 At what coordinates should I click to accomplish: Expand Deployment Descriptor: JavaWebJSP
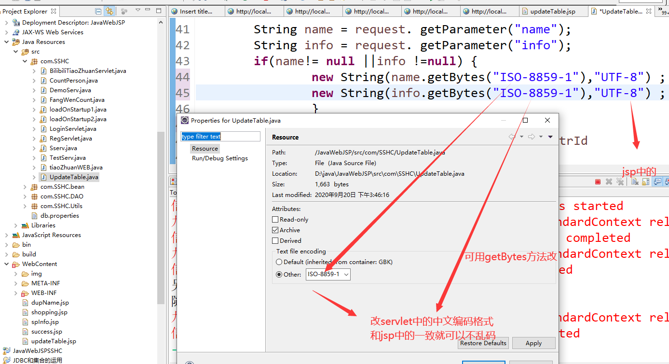[x=6, y=23]
